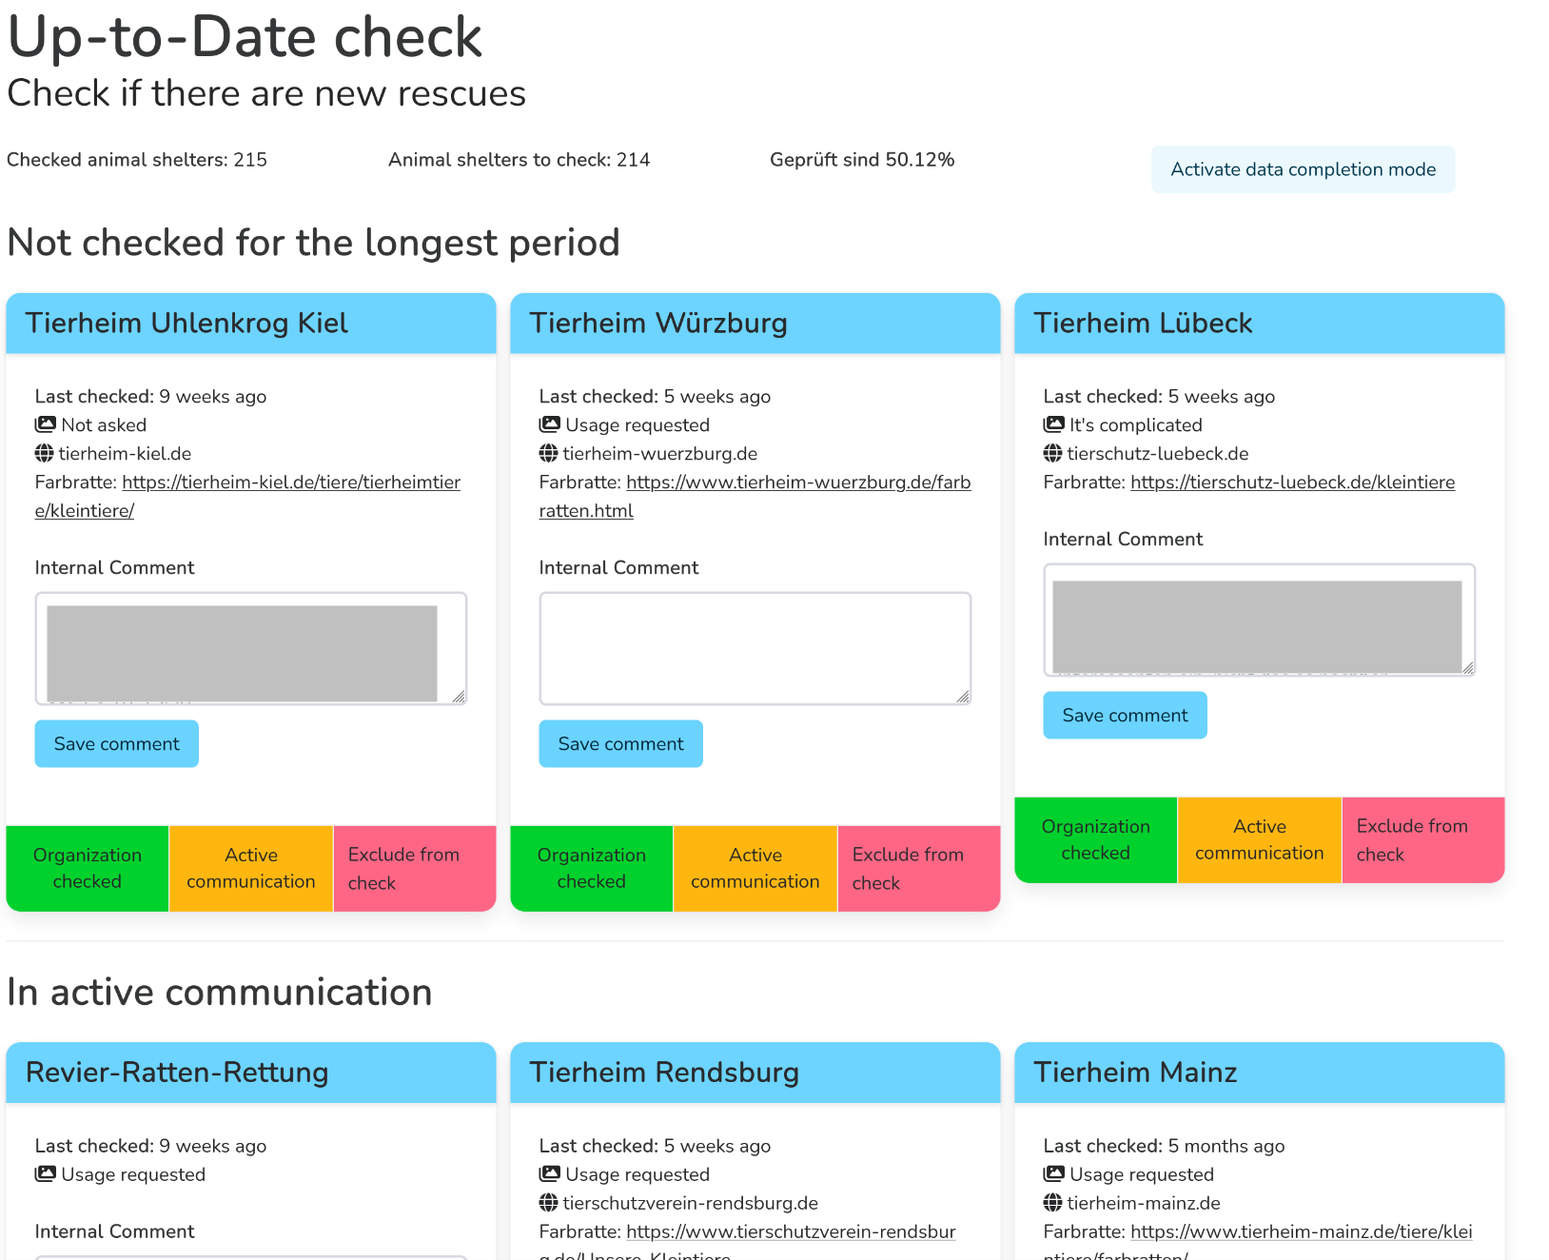This screenshot has width=1549, height=1260.
Task: Click the status icon beside Revier-Ratten-Rettung's 'Usage requested'
Action: tap(44, 1174)
